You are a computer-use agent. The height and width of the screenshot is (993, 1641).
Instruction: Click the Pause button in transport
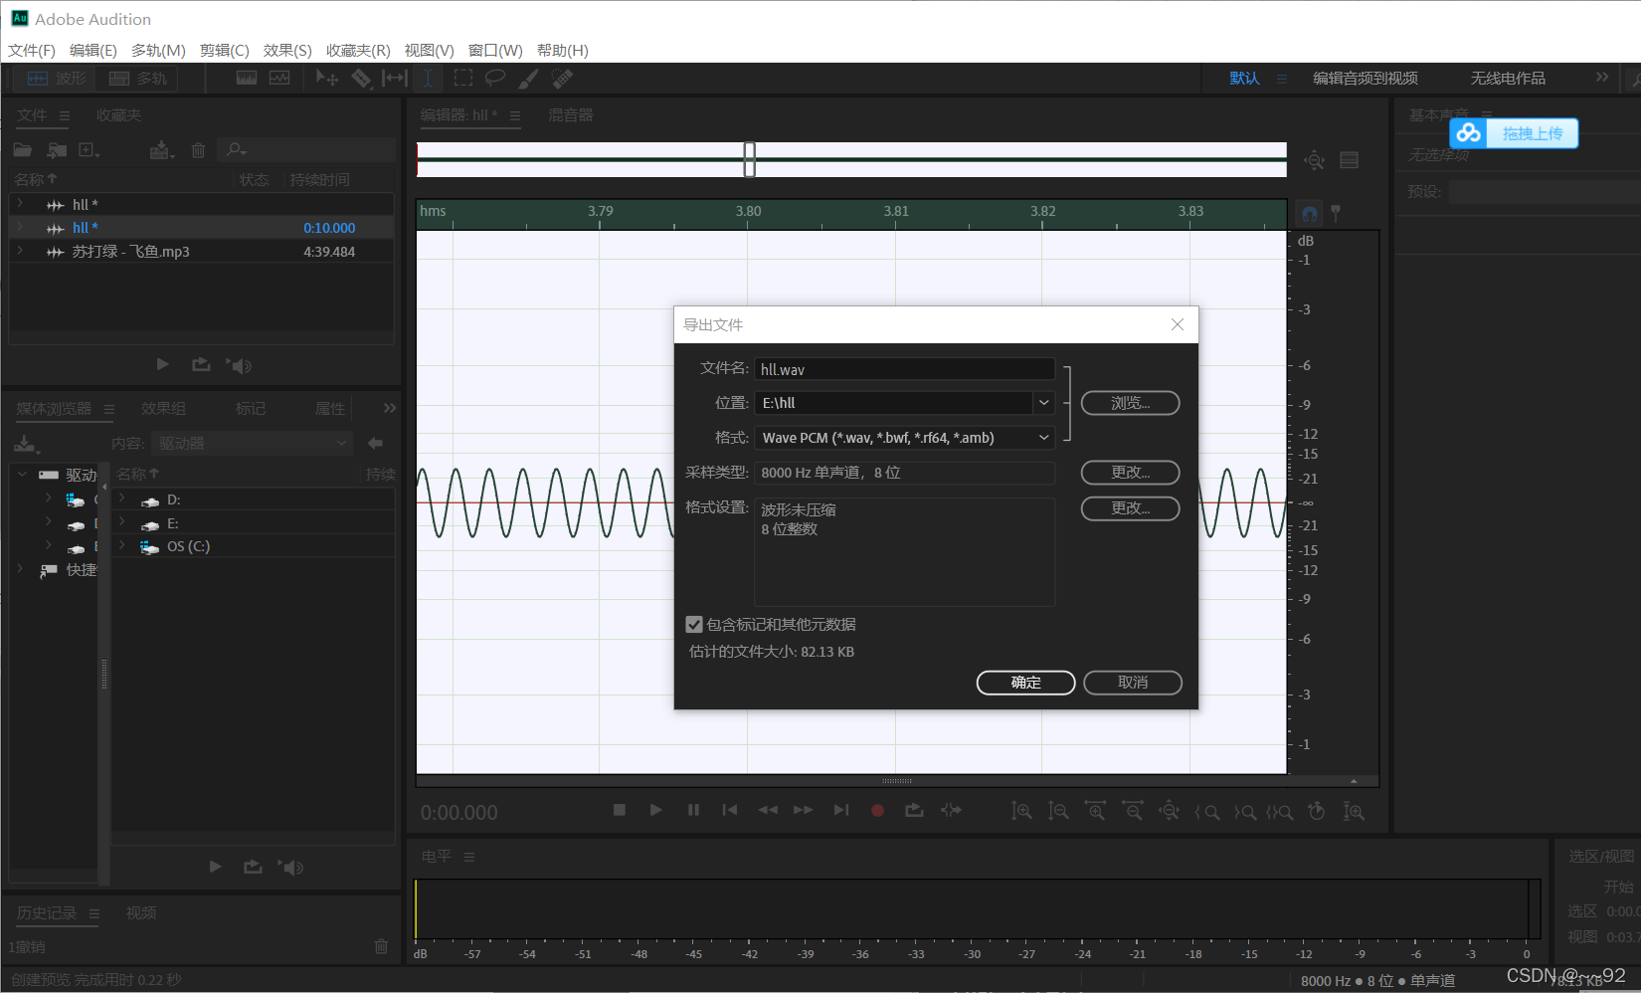click(693, 810)
